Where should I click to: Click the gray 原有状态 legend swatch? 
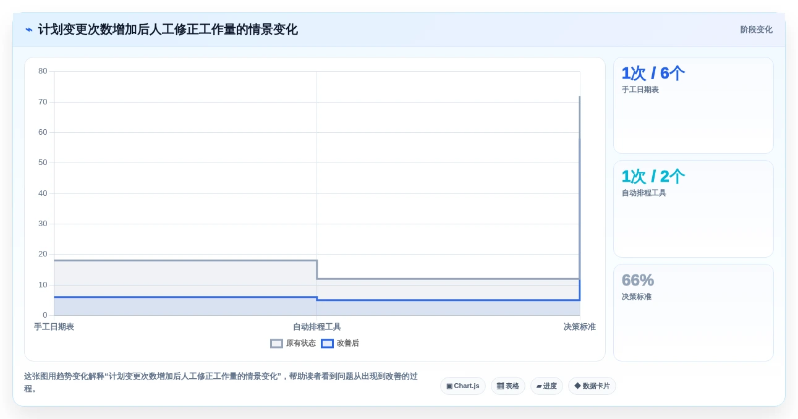click(x=276, y=344)
